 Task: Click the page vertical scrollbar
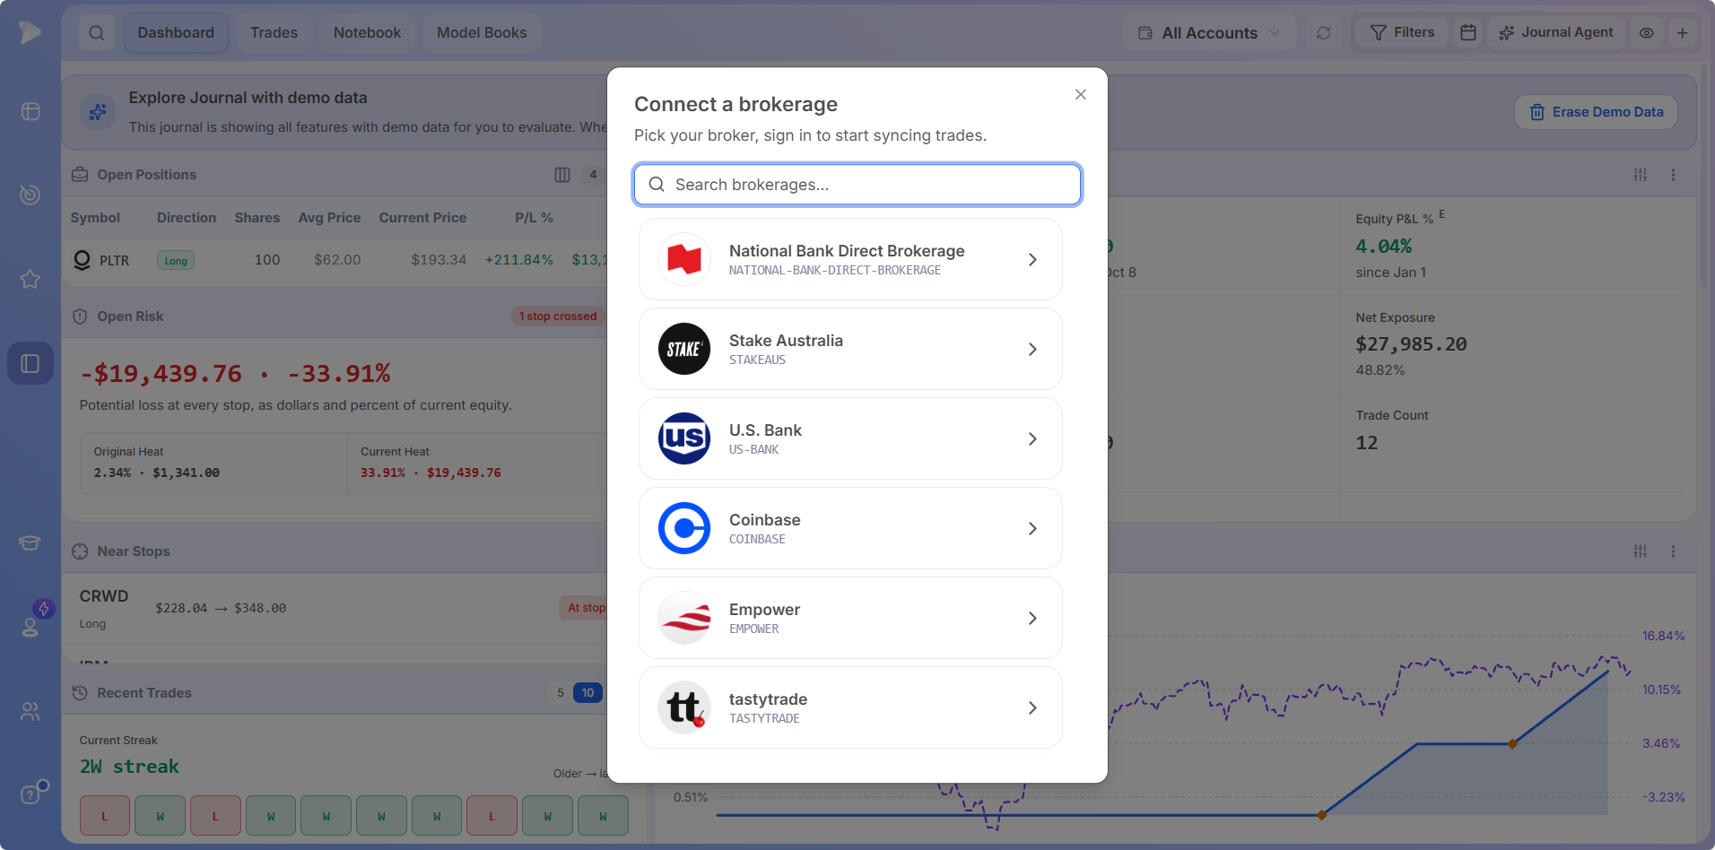(x=1704, y=175)
